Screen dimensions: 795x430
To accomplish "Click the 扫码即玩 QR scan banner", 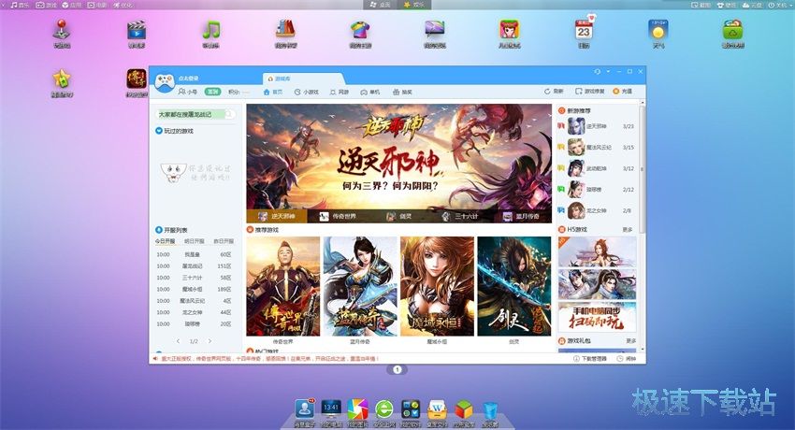I will [597, 318].
